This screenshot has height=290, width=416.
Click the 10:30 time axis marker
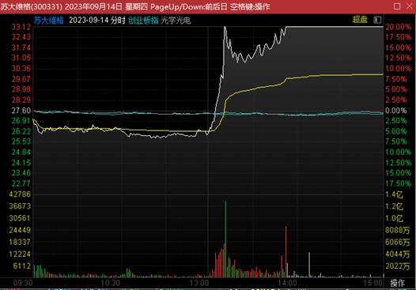tap(111, 283)
